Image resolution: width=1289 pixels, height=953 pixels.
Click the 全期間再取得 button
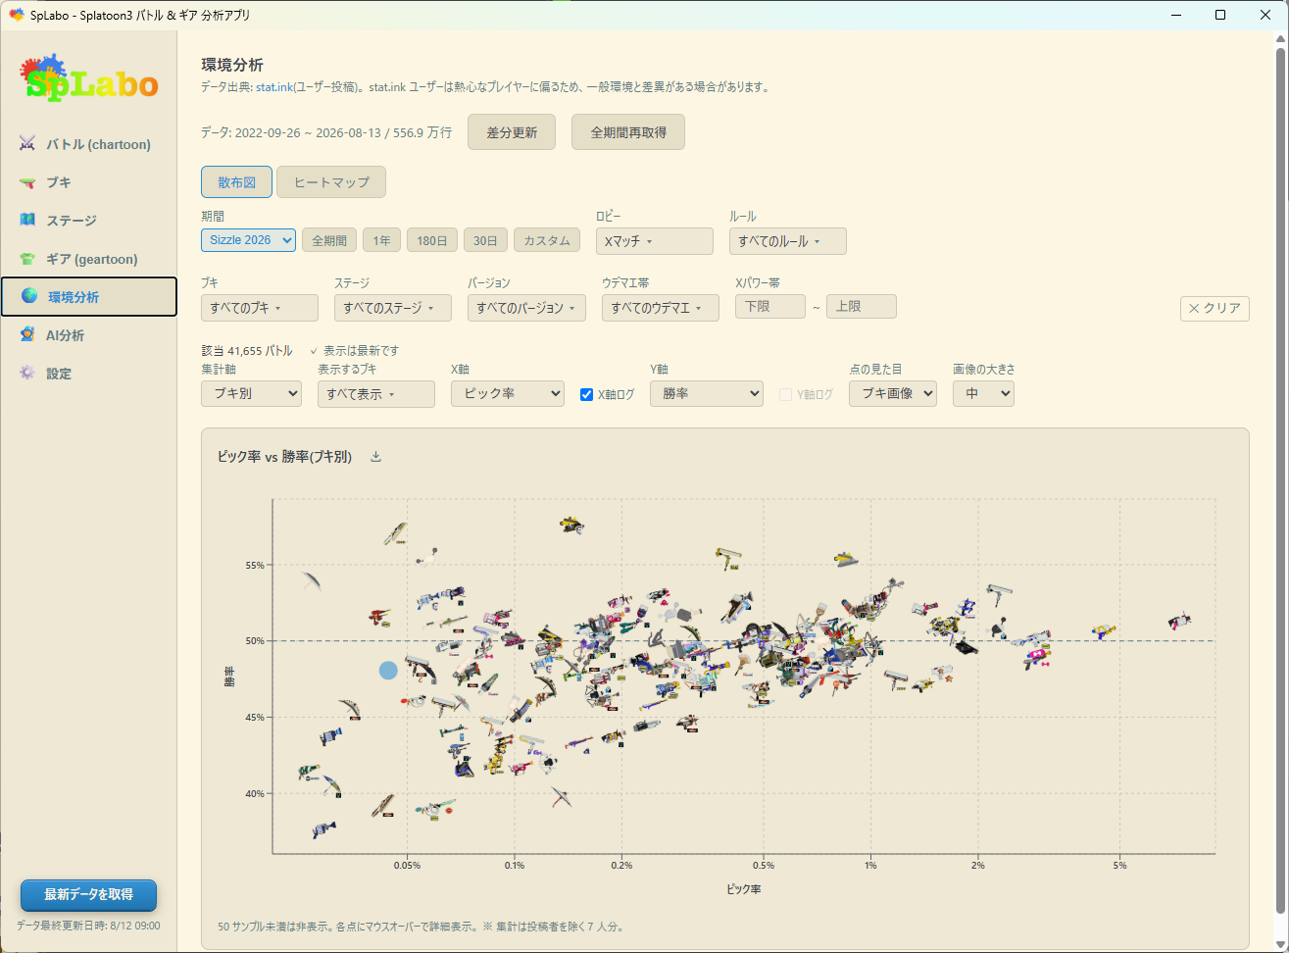tap(627, 132)
